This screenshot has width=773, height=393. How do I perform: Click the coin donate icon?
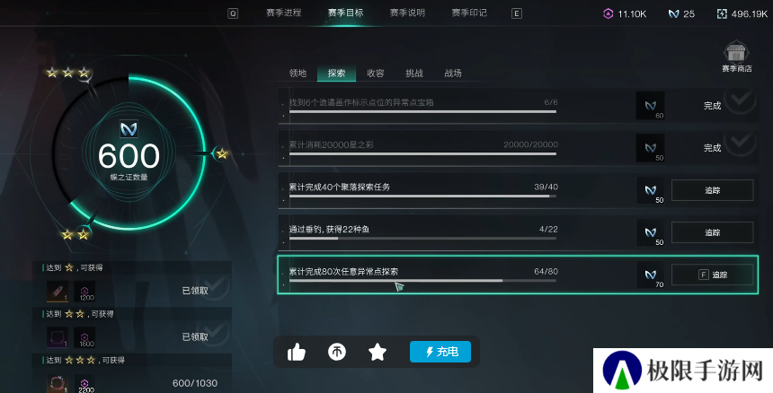point(337,351)
